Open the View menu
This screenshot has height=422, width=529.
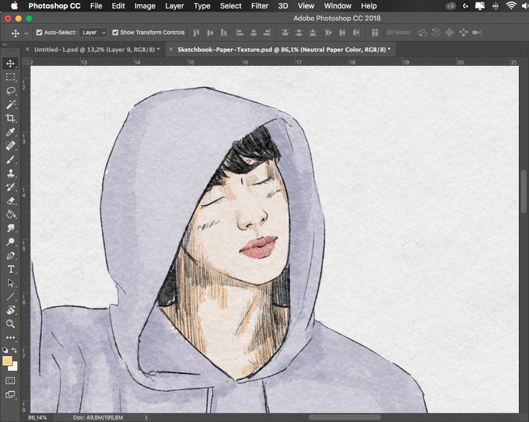(x=306, y=6)
